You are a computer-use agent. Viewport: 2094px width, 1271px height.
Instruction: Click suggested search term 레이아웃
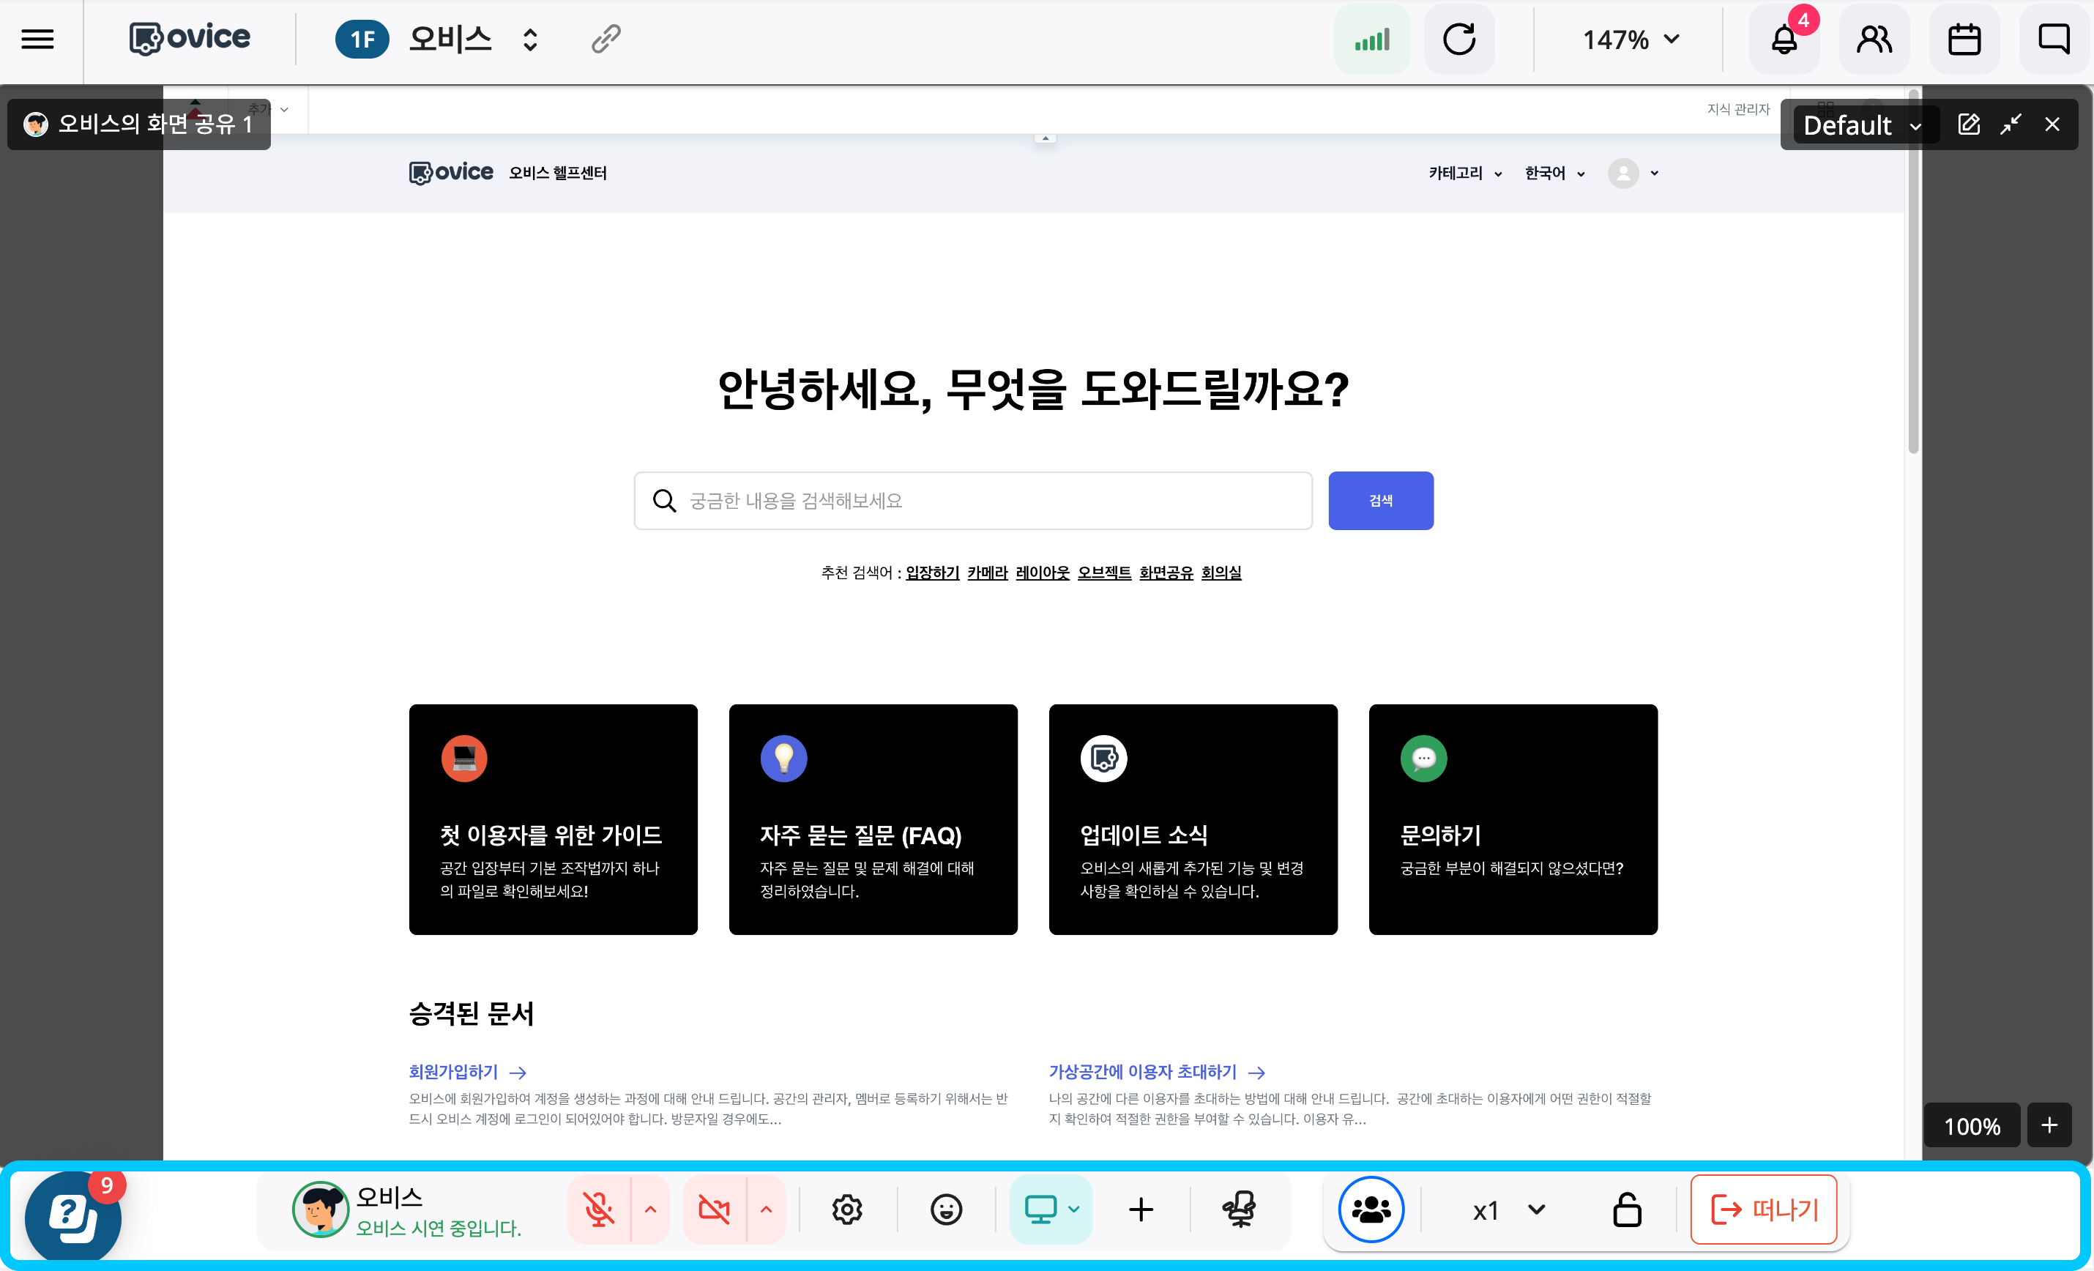pos(1043,573)
